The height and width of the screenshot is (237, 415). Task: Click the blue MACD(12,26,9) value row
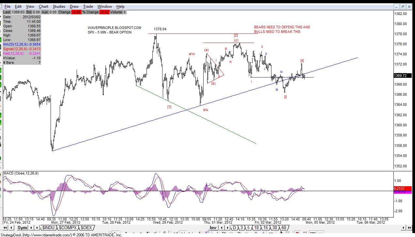point(22,44)
